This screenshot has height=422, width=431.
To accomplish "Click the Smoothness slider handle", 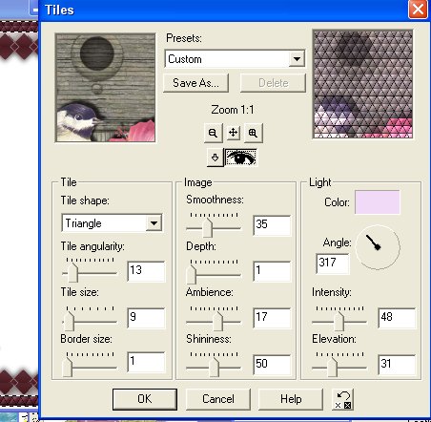I will [207, 227].
